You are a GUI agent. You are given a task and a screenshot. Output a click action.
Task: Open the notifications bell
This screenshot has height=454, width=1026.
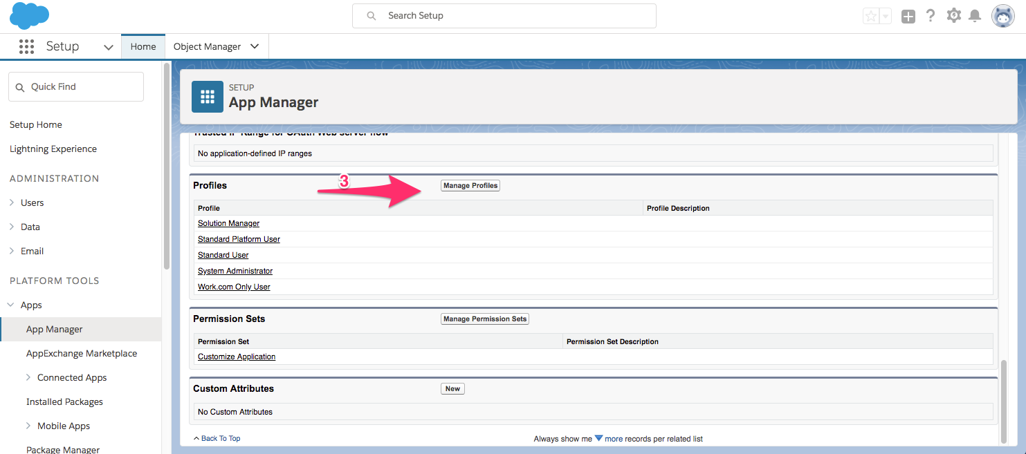point(975,16)
